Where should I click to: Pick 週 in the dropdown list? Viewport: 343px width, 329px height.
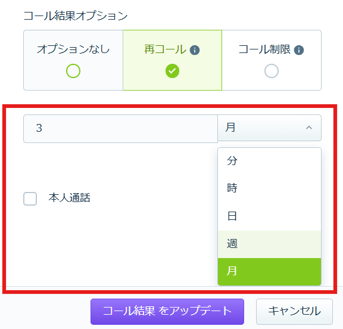point(269,244)
